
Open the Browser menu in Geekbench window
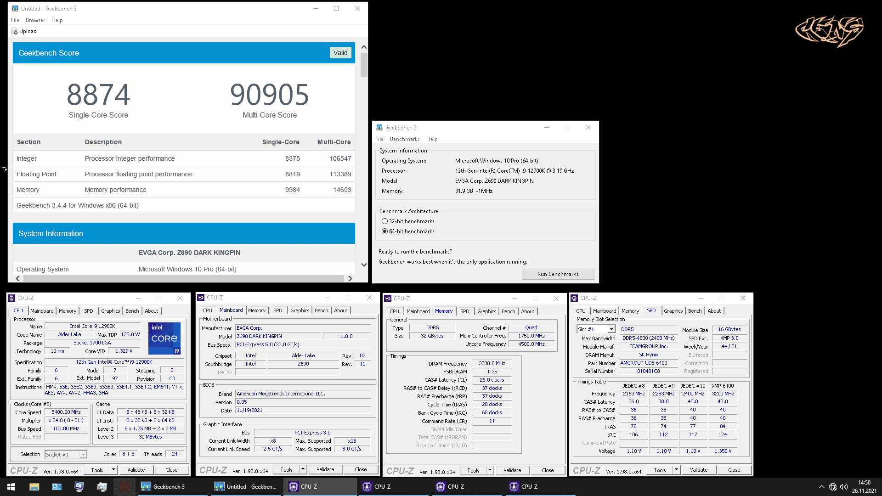pyautogui.click(x=35, y=20)
